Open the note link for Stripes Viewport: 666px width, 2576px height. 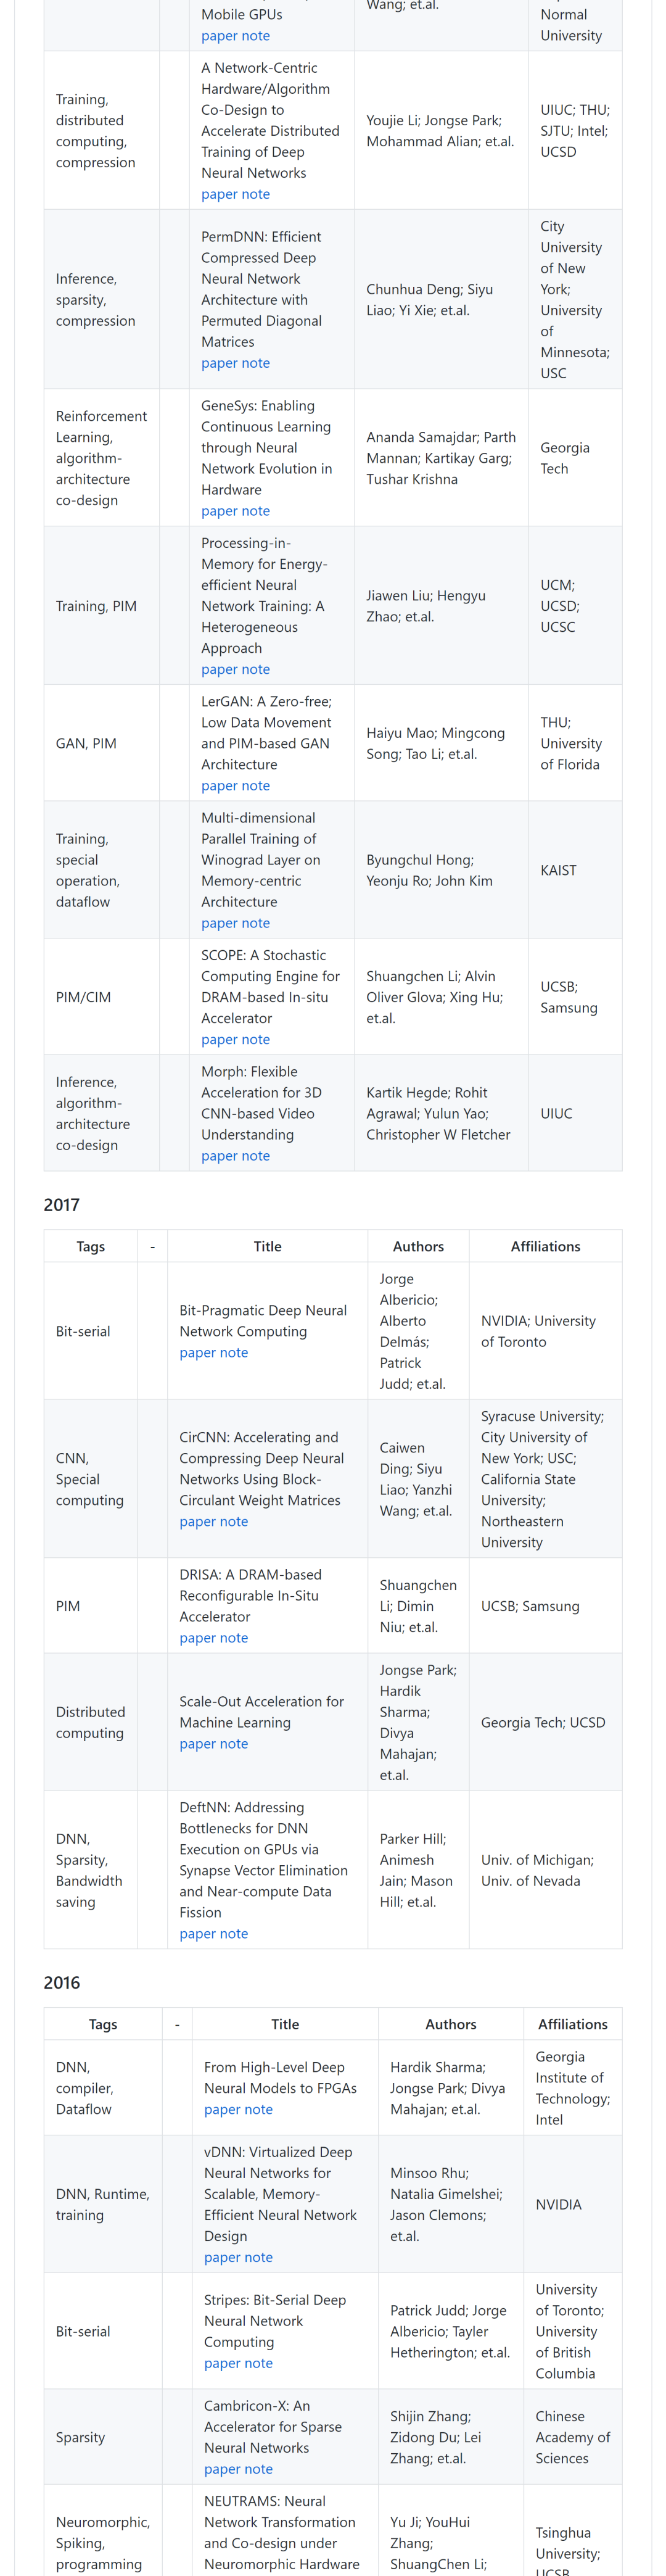click(x=258, y=2363)
